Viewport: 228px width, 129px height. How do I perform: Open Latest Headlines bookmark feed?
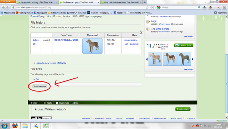[x=57, y=13]
